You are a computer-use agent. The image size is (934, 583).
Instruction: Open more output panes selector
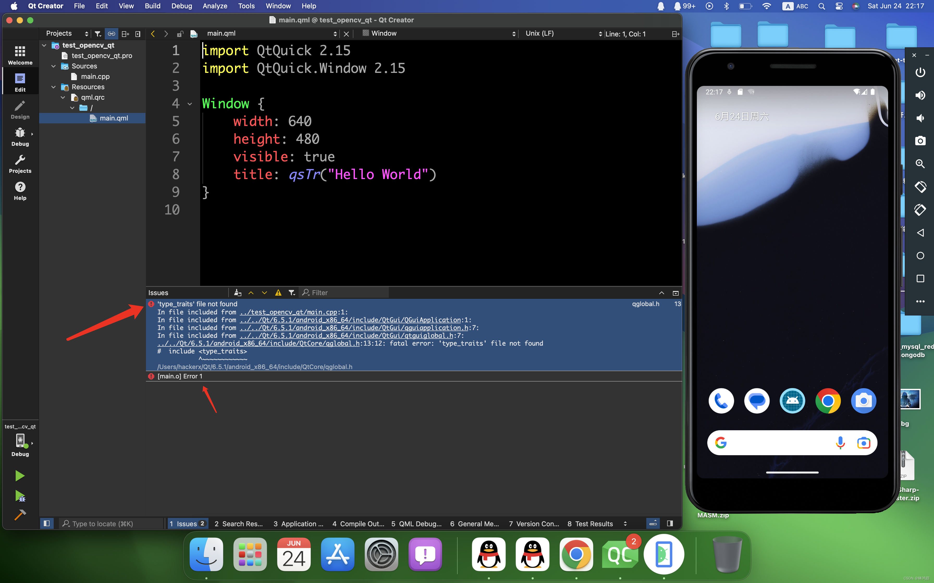click(x=625, y=524)
